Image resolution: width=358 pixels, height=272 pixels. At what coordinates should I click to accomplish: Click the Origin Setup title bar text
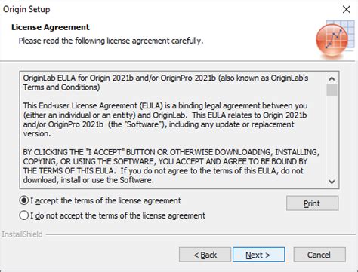[x=26, y=9]
